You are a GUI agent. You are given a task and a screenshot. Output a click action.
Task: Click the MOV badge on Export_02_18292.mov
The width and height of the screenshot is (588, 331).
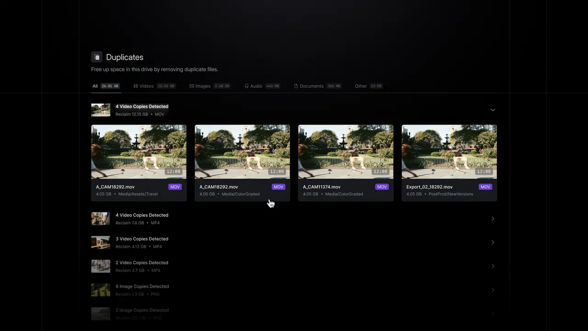(x=485, y=187)
